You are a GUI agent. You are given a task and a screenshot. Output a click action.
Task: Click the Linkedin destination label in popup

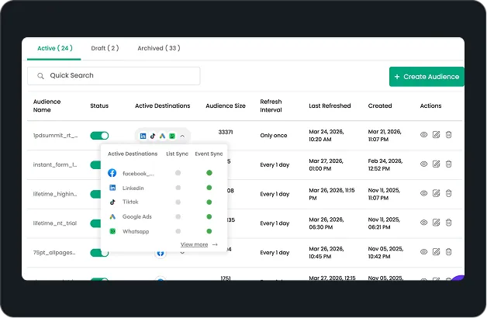[133, 188]
